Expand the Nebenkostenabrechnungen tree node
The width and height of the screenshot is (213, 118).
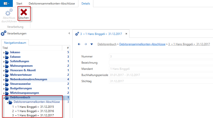click(4, 80)
